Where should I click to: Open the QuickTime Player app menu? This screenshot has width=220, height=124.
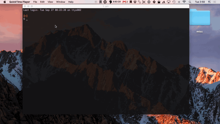click(20, 2)
